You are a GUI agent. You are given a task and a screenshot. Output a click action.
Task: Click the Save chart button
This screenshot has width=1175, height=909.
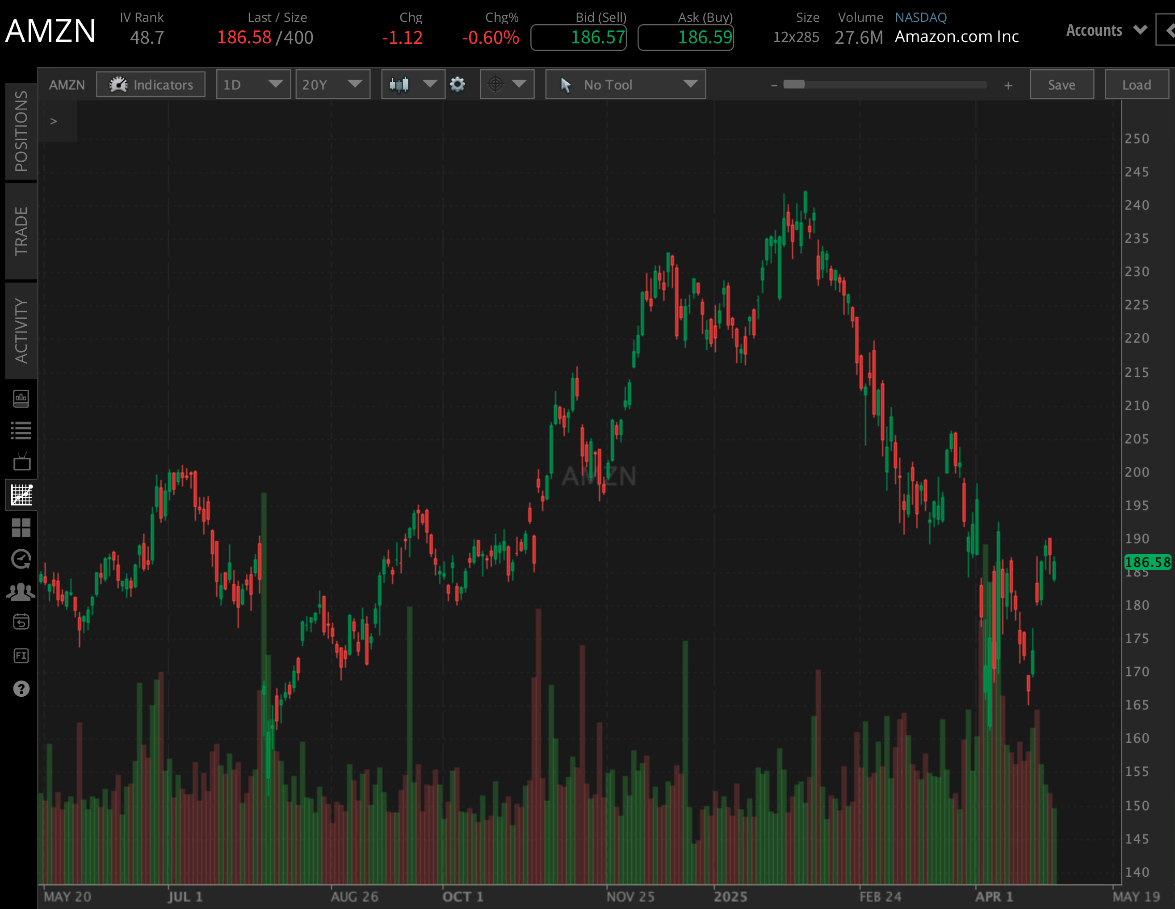[1062, 84]
